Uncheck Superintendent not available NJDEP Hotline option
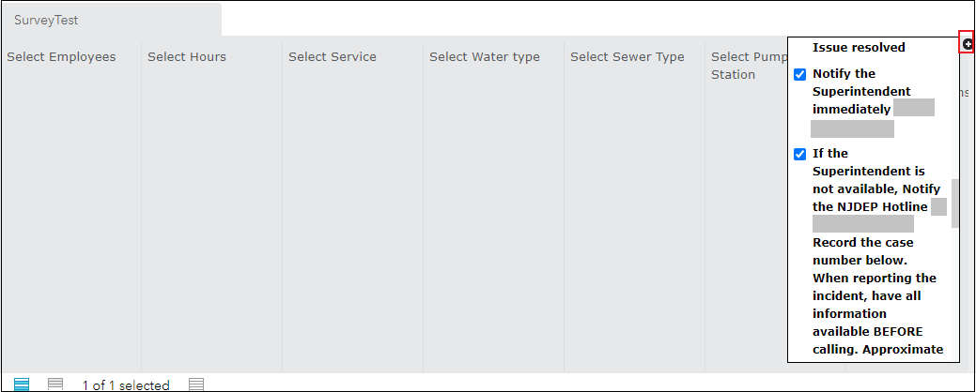The height and width of the screenshot is (392, 976). click(799, 154)
